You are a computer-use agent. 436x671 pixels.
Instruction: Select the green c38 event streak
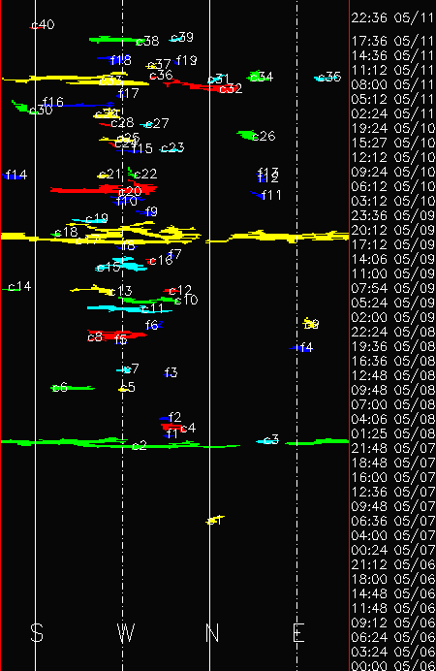click(114, 40)
